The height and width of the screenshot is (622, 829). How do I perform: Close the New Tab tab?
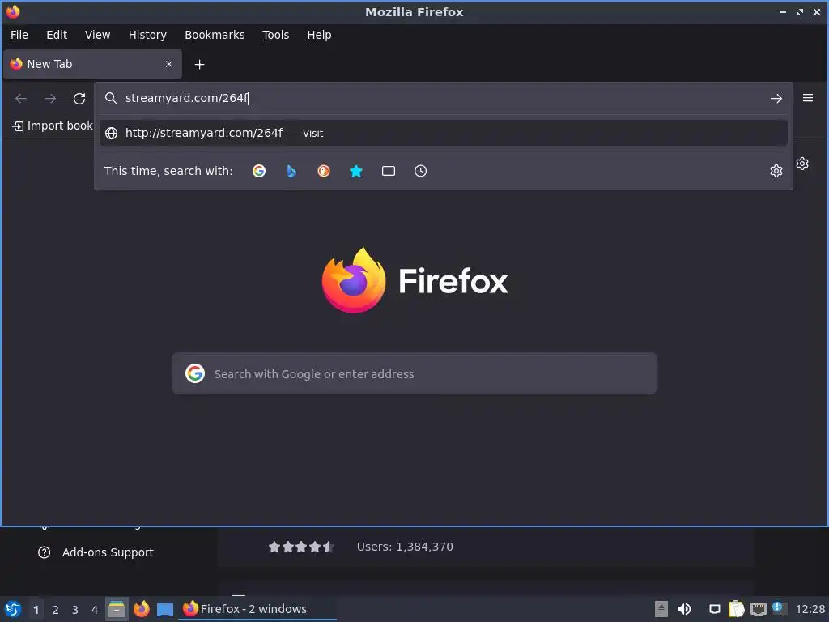coord(169,64)
